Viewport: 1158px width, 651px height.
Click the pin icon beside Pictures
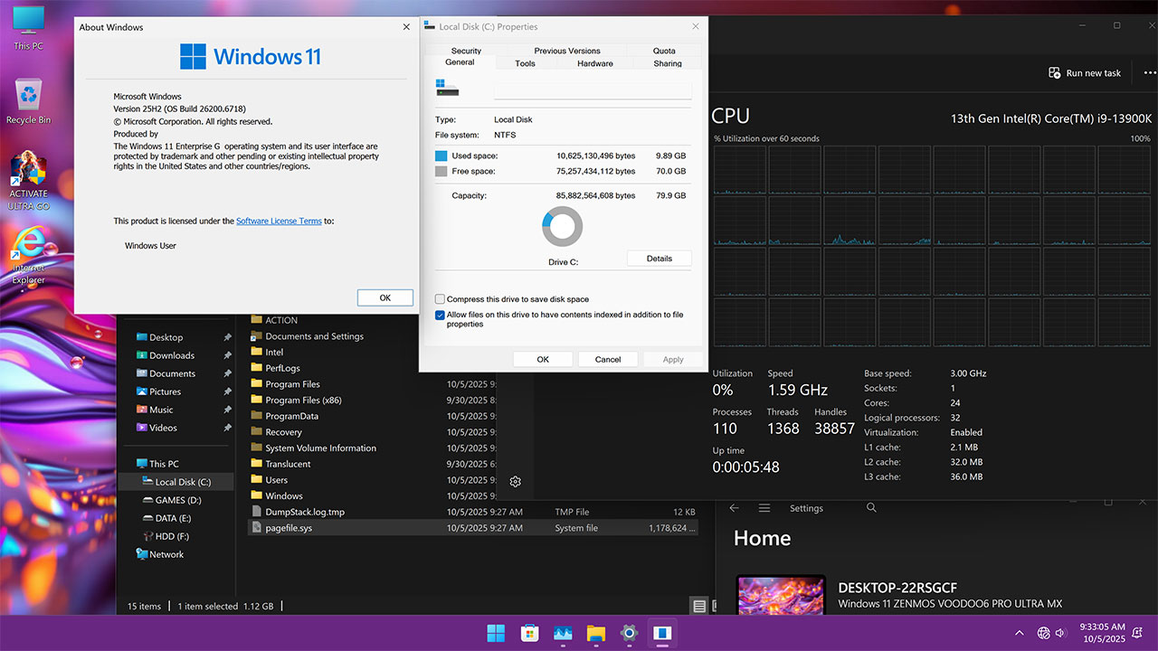tap(227, 392)
